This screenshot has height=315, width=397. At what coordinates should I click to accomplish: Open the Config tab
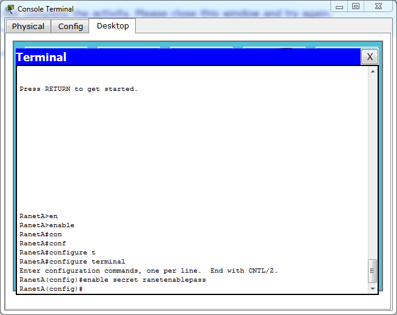point(70,26)
